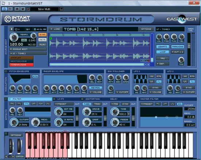Screen dimensions: 201x160
Task: Select the Timemachine mode
Action: point(22,65)
